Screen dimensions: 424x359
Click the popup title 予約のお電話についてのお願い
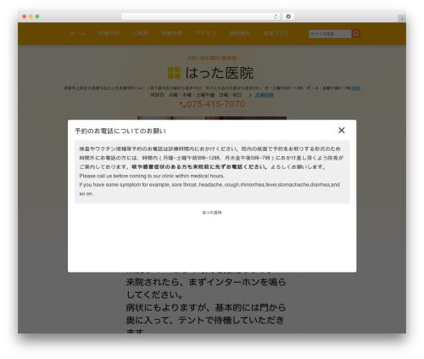coord(120,131)
